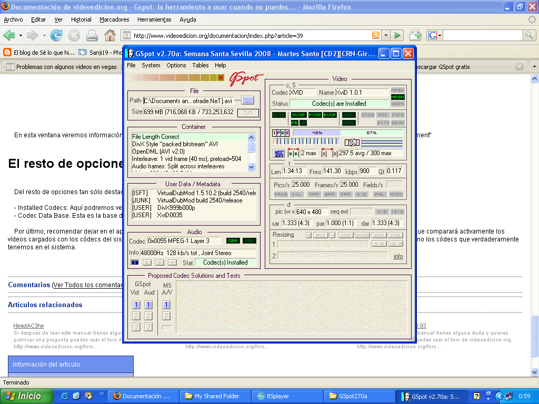The width and height of the screenshot is (539, 404).
Task: Click the green Go arrow in Firefox
Action: tap(397, 35)
